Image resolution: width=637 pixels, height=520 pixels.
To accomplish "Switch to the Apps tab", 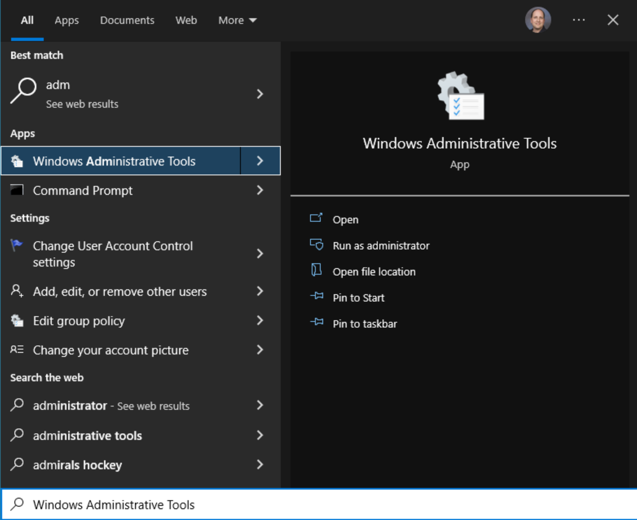I will 66,20.
